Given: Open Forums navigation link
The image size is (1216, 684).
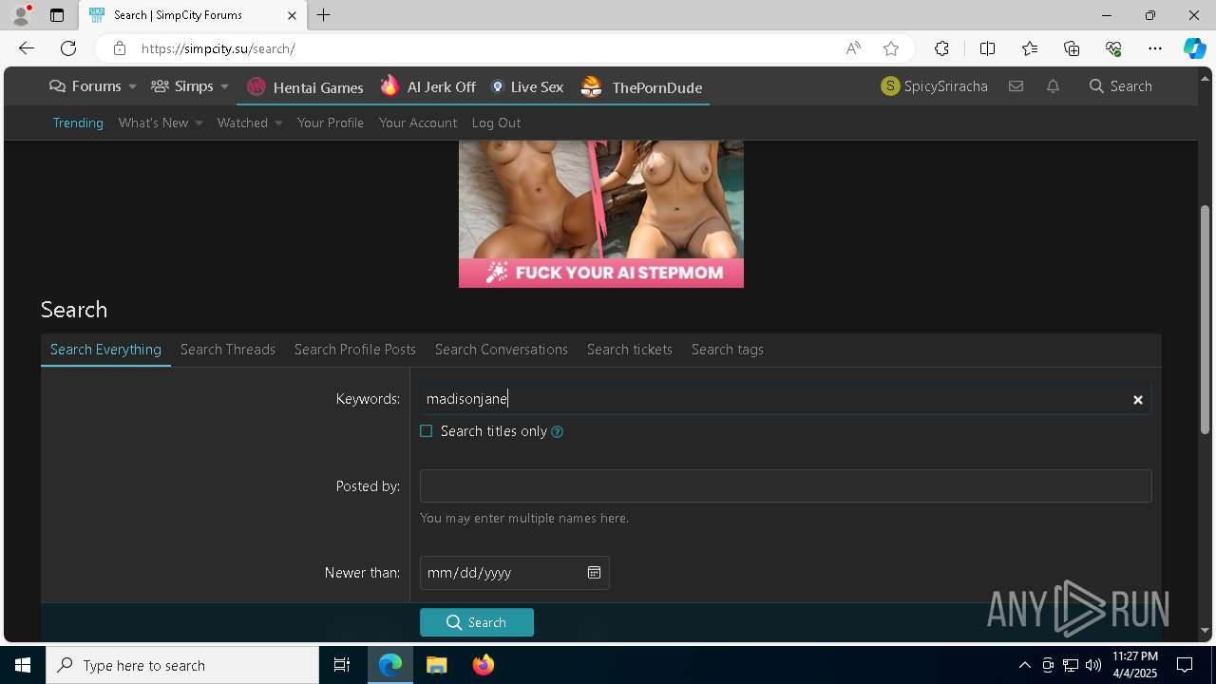Looking at the screenshot, I should pyautogui.click(x=85, y=86).
